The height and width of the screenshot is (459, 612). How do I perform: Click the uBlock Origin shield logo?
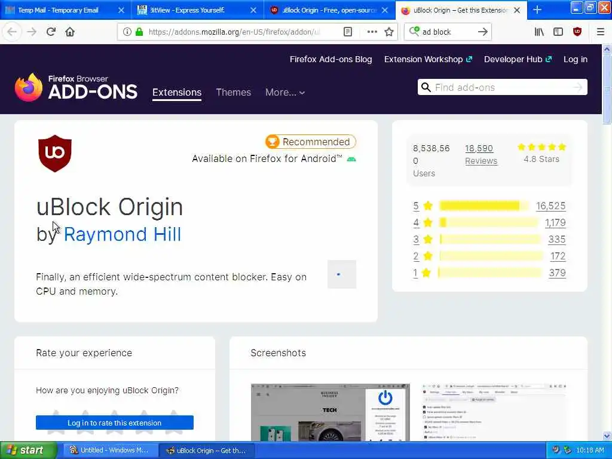(55, 154)
